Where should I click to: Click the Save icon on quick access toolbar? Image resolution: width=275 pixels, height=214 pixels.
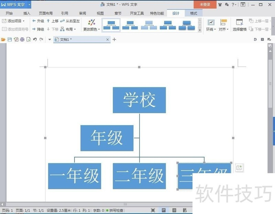[x=10, y=39]
